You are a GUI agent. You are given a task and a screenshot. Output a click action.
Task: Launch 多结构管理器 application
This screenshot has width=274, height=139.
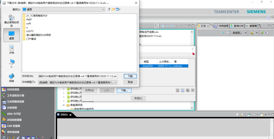[12, 120]
